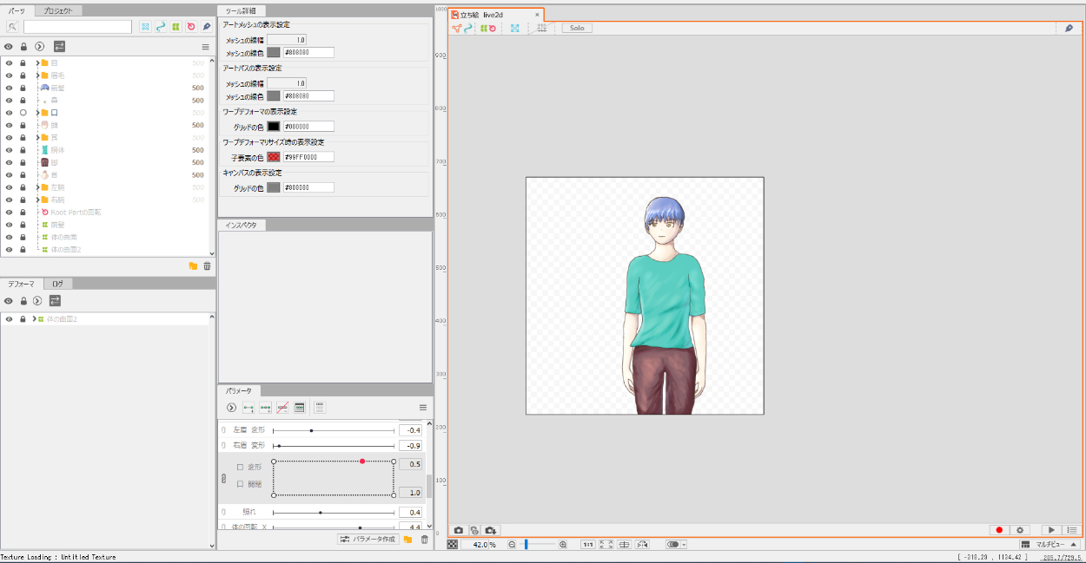
Task: Switch to the ログ tab
Action: [x=57, y=284]
